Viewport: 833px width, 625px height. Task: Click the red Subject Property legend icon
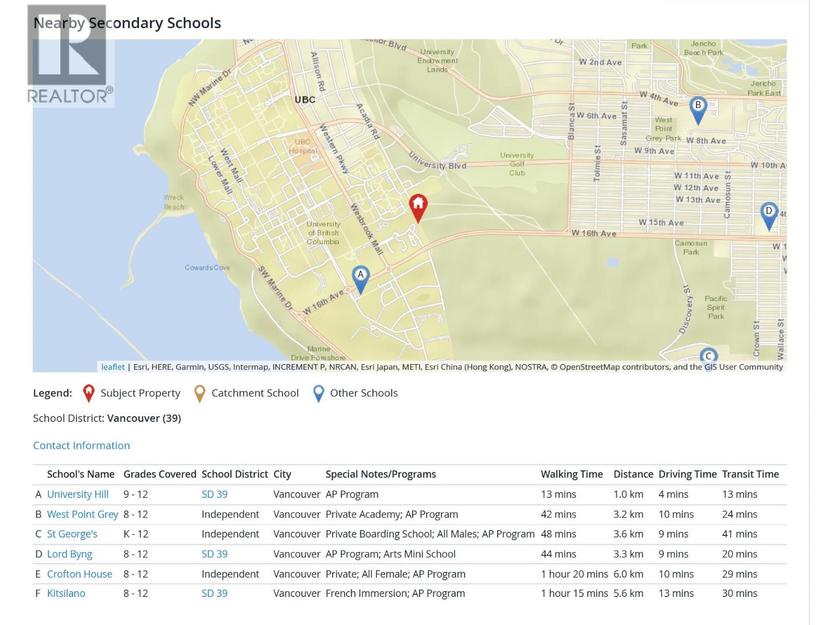pos(89,394)
